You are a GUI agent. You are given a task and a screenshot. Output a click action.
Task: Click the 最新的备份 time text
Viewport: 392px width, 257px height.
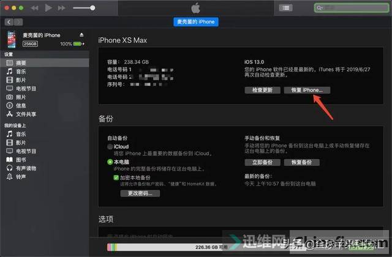(x=280, y=184)
